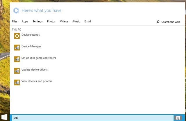The height and width of the screenshot is (121, 186).
Task: Show results under Photos tab
Action: tap(51, 21)
